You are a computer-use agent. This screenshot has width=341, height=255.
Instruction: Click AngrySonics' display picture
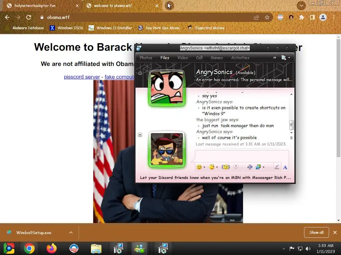pyautogui.click(x=167, y=88)
